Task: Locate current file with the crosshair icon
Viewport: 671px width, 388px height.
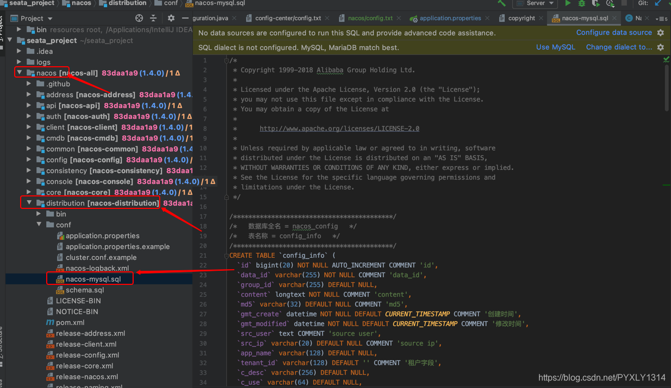Action: coord(139,18)
